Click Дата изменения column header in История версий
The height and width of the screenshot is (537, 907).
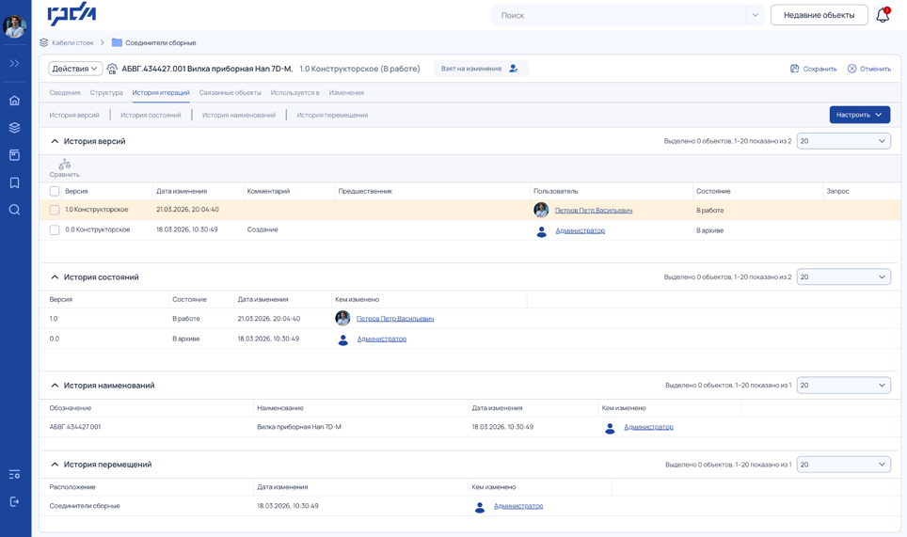(x=182, y=191)
